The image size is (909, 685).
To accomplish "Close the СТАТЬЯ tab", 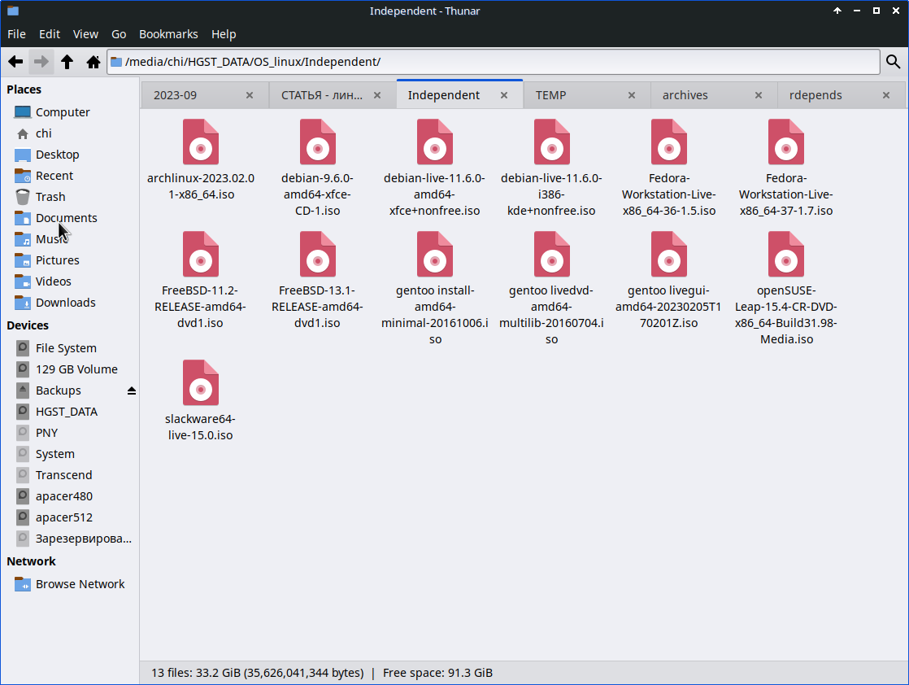I will pos(376,95).
